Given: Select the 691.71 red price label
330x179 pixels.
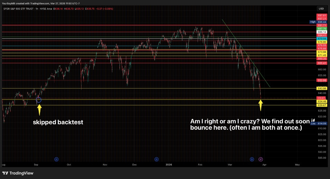Looking at the screenshot, I should 322,25.
